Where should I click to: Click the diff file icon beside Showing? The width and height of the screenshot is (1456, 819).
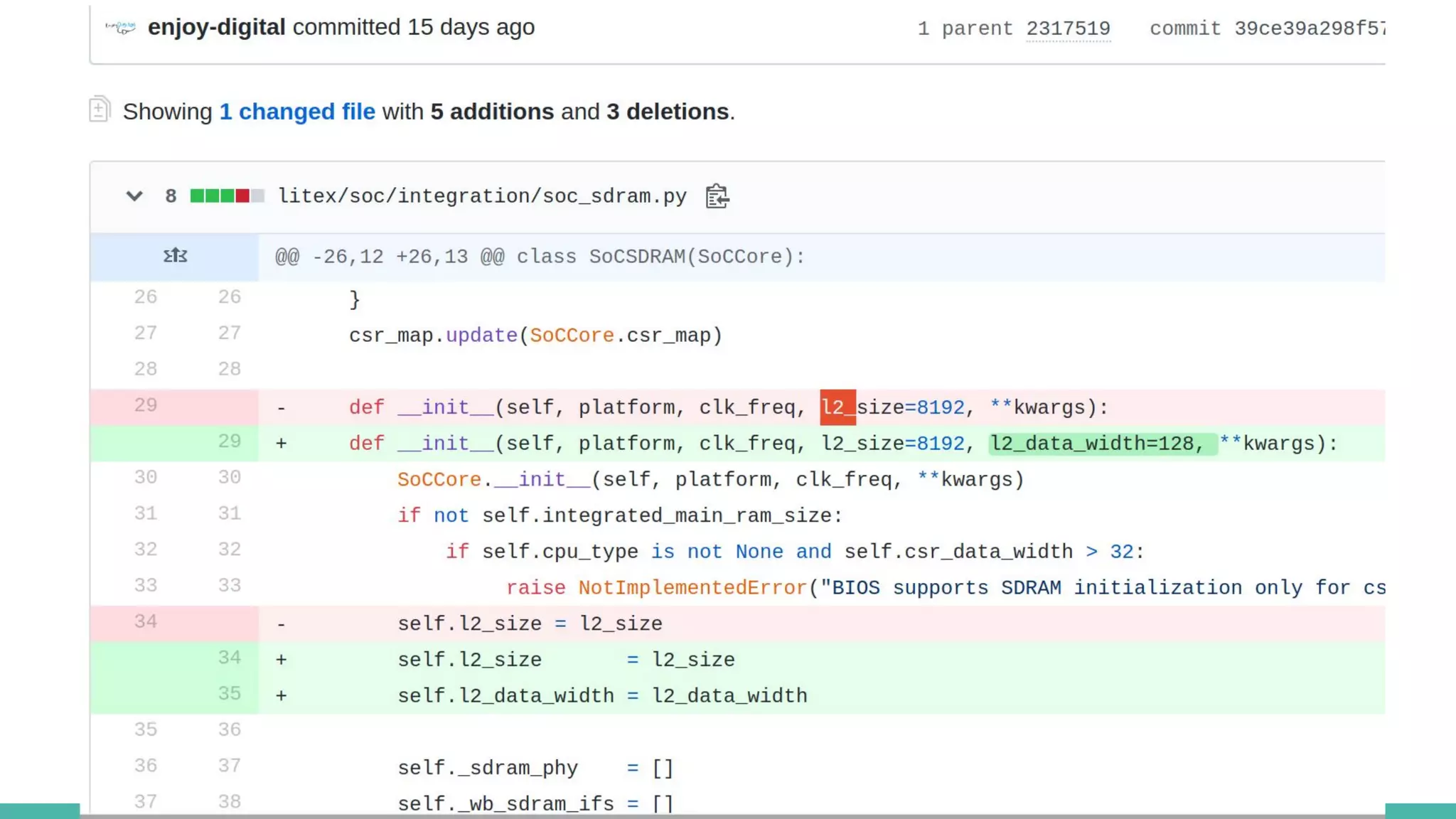coord(100,109)
